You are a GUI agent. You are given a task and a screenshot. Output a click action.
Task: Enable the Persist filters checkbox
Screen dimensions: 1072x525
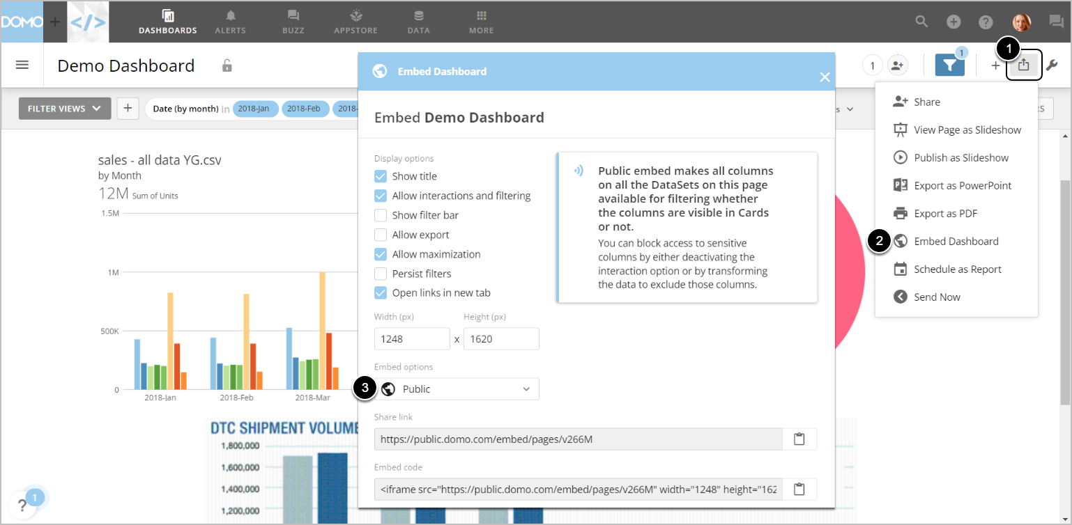pyautogui.click(x=381, y=274)
